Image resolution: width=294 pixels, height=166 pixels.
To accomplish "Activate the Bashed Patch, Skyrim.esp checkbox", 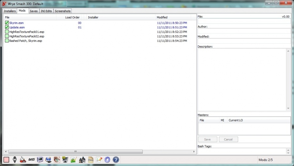I will pyautogui.click(x=7, y=41).
